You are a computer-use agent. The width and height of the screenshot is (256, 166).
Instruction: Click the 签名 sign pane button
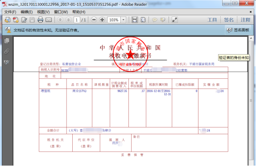[x=228, y=20]
